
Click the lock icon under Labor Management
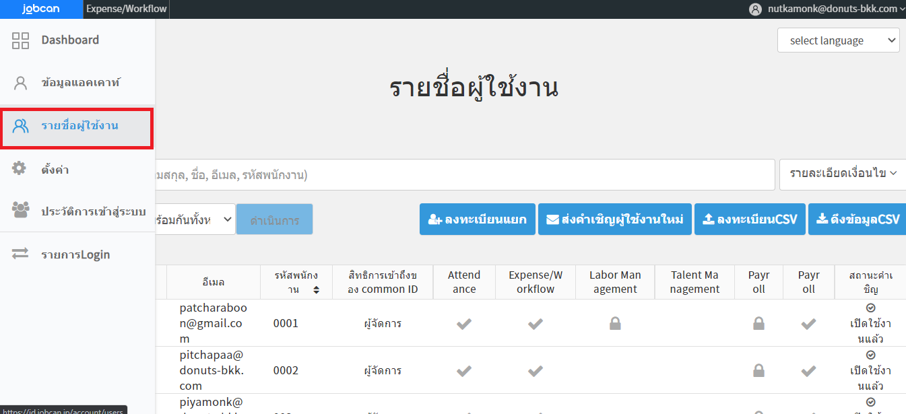click(614, 324)
